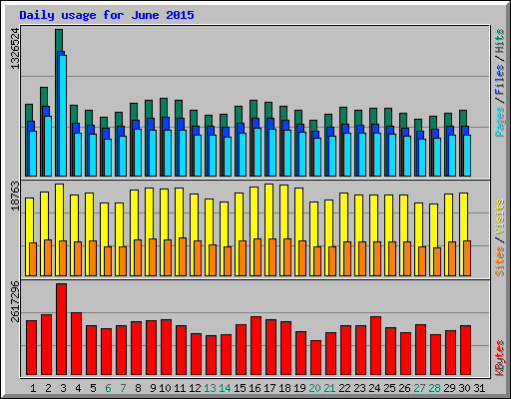Click the 1326524 axis value label

coord(15,49)
